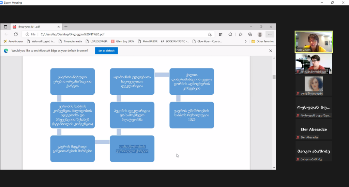The height and width of the screenshot is (187, 349).
Task: Open the Collections icon
Action: pos(250,34)
